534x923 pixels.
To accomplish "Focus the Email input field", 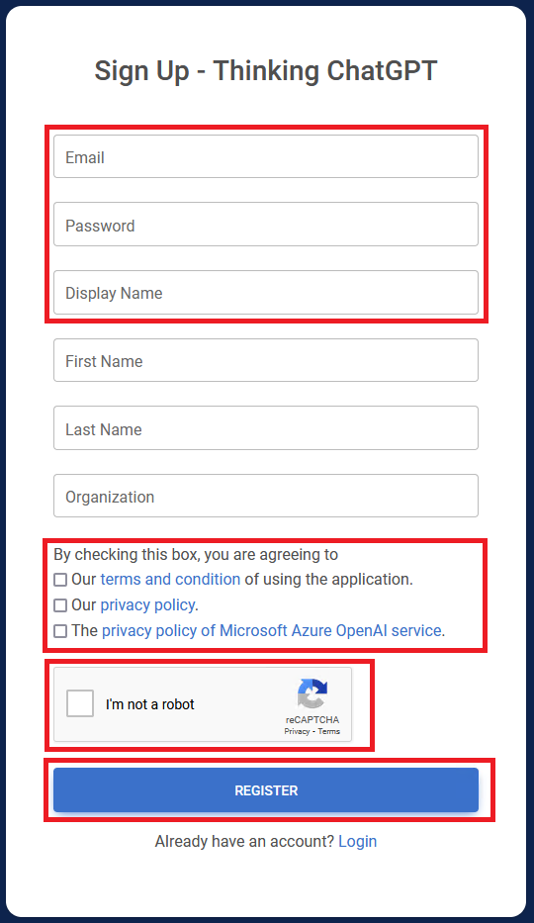I will (x=266, y=156).
